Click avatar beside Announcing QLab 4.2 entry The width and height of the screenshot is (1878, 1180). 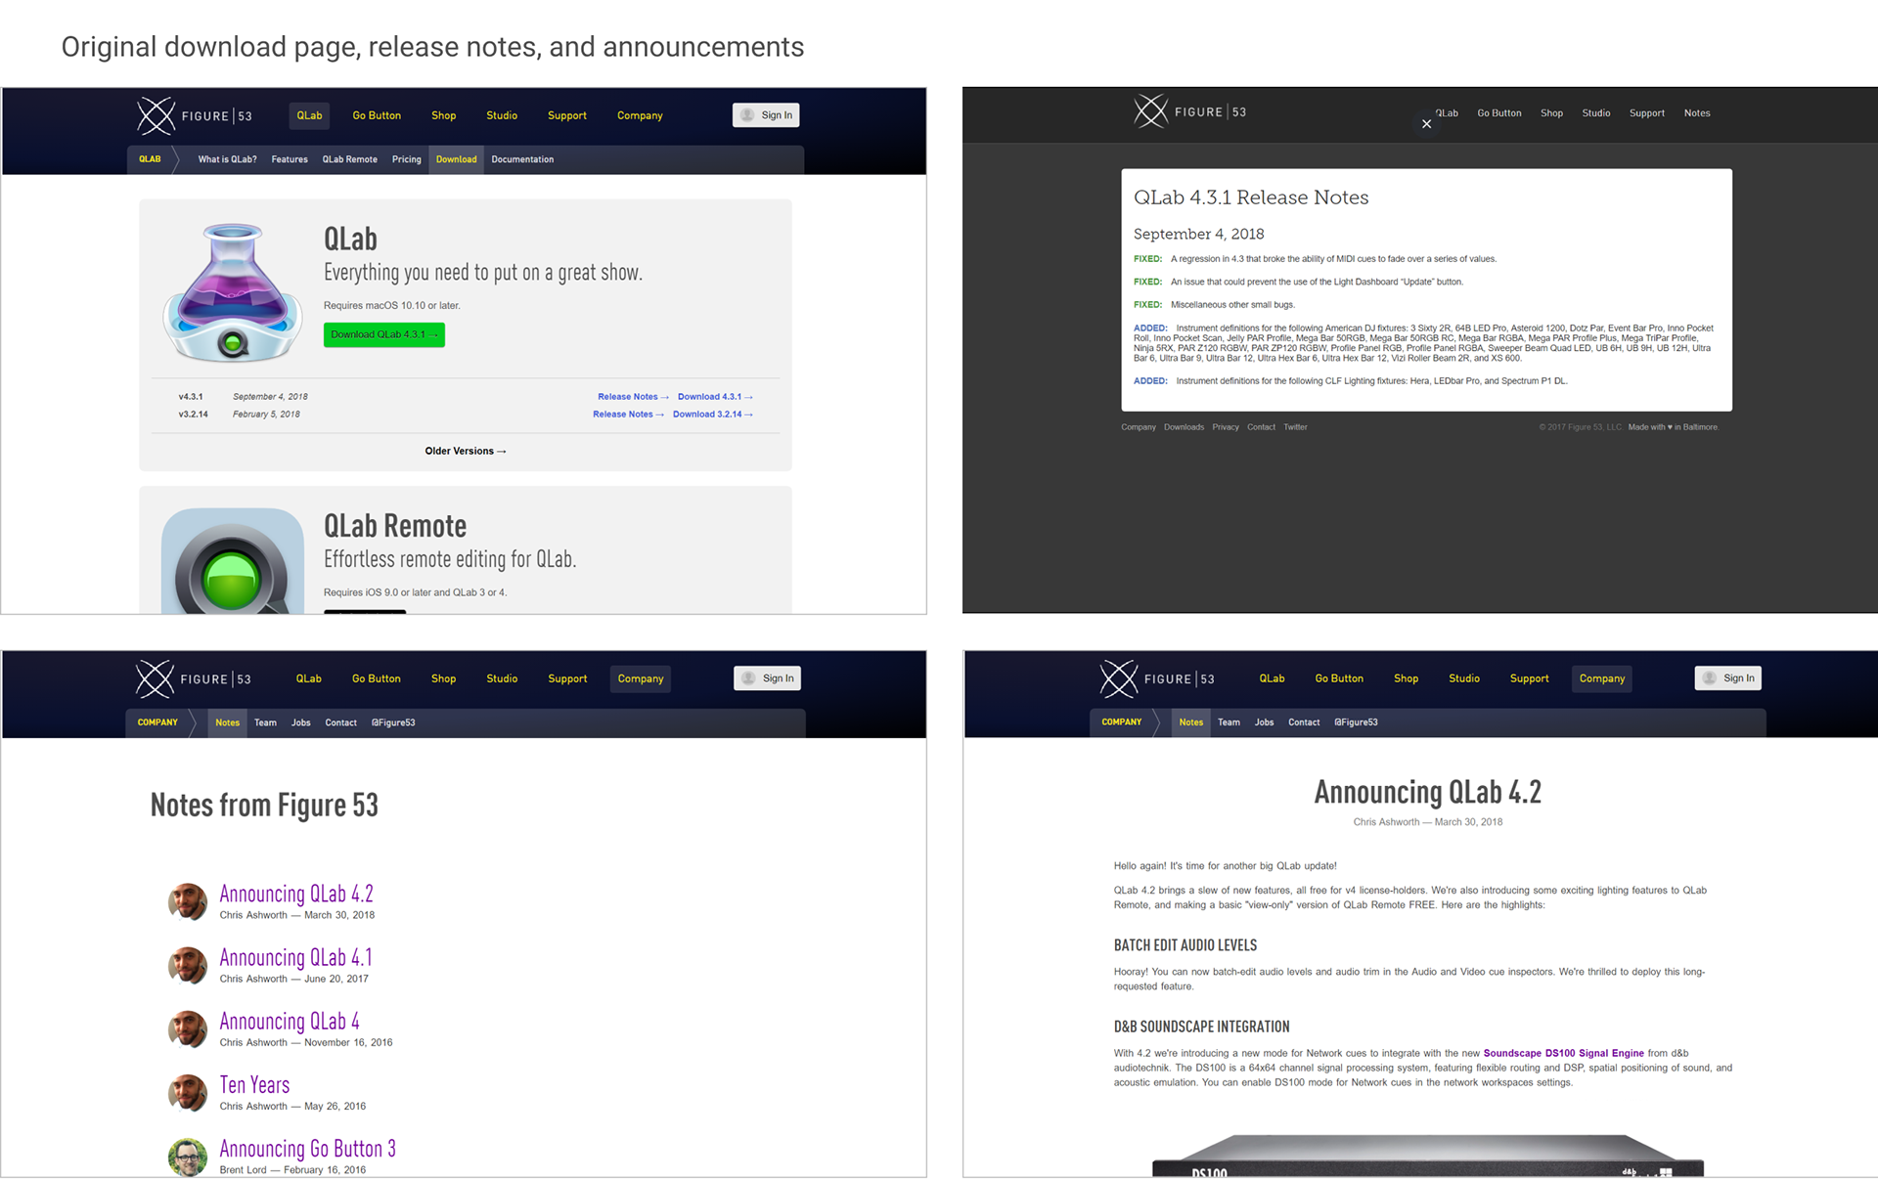click(x=188, y=902)
